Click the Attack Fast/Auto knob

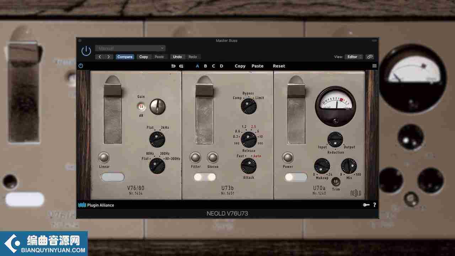pos(249,166)
